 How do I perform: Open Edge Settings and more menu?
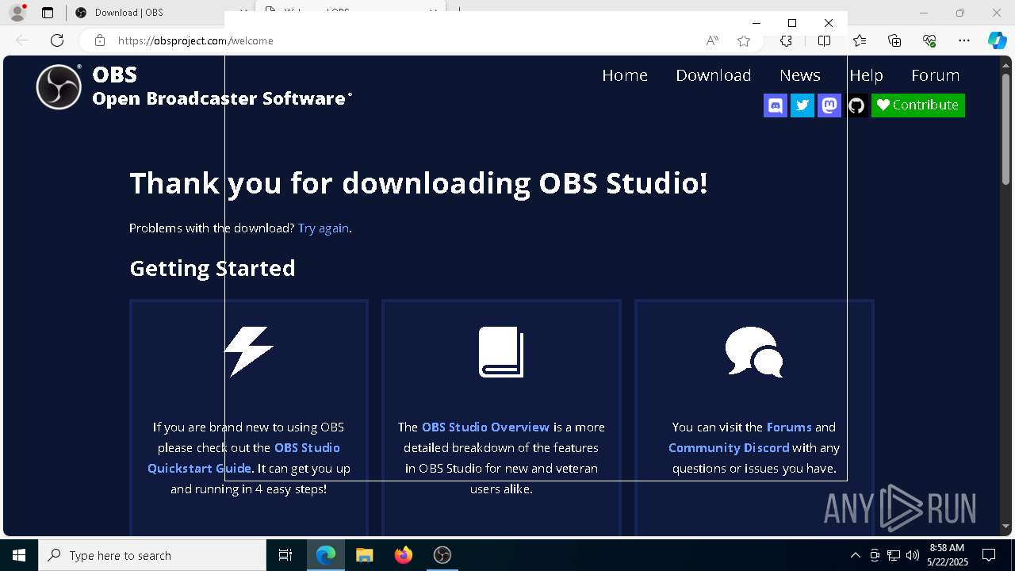point(964,40)
